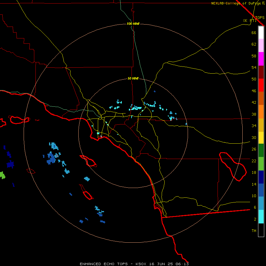Click the black TH swatch in legend
This screenshot has height=266, width=266.
(x=261, y=230)
